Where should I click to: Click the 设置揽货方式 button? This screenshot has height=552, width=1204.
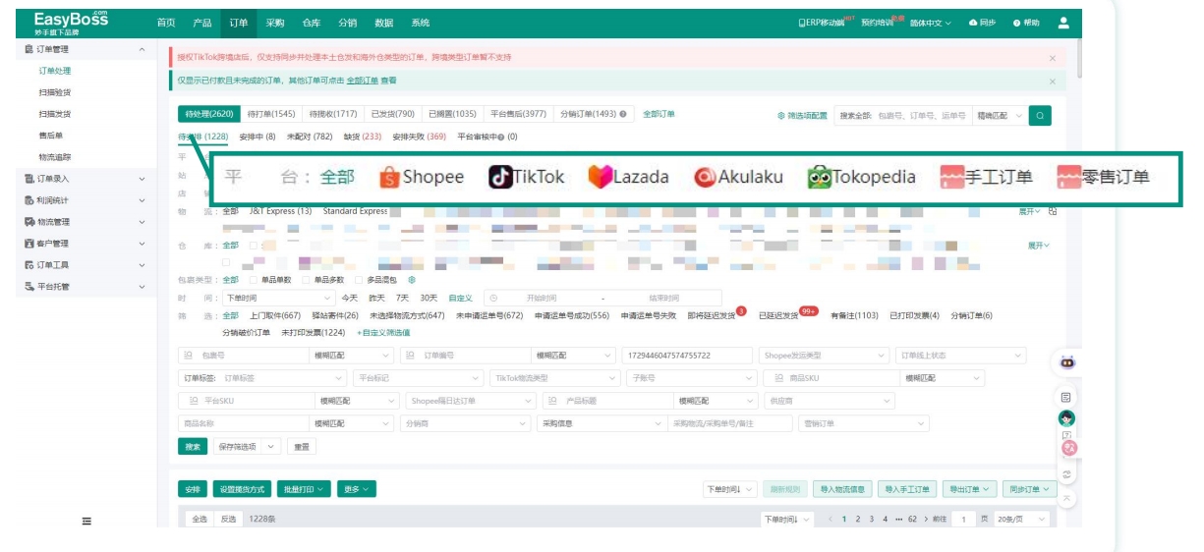pos(242,489)
